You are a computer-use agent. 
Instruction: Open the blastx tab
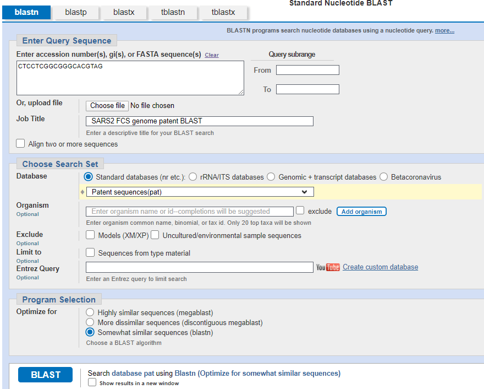coord(124,12)
